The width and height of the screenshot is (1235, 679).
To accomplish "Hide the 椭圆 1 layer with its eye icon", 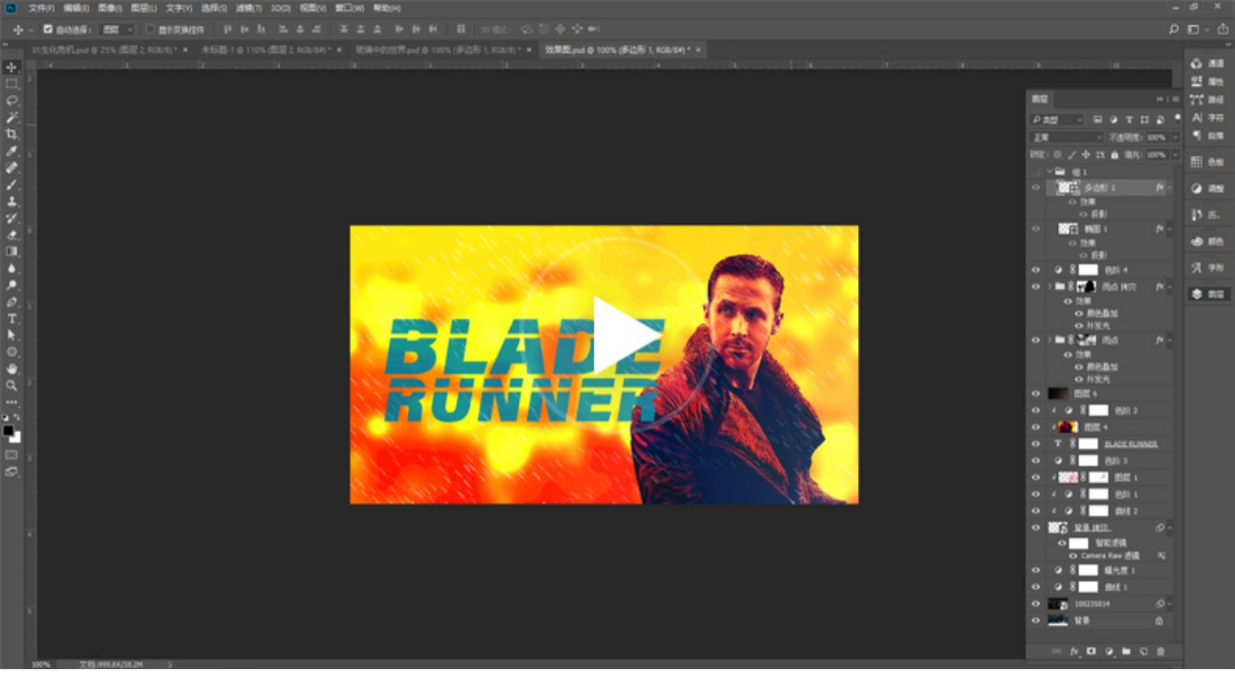I will coord(1036,229).
